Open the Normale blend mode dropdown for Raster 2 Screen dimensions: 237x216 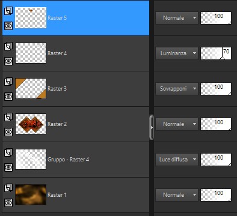(177, 124)
